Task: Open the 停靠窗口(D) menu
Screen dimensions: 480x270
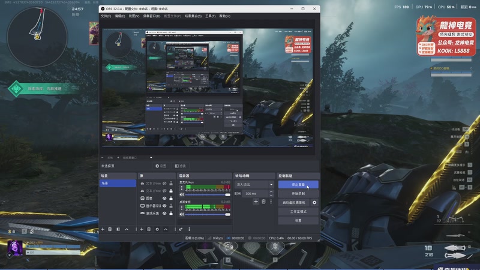Action: tap(152, 16)
